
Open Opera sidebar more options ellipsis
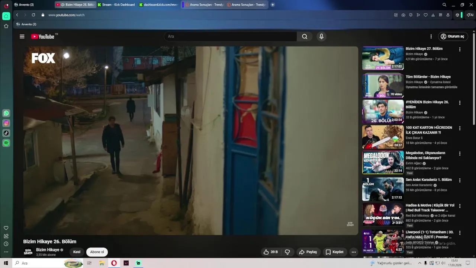[x=6, y=252]
